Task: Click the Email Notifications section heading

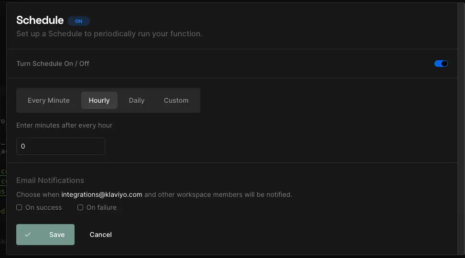Action: [x=50, y=180]
